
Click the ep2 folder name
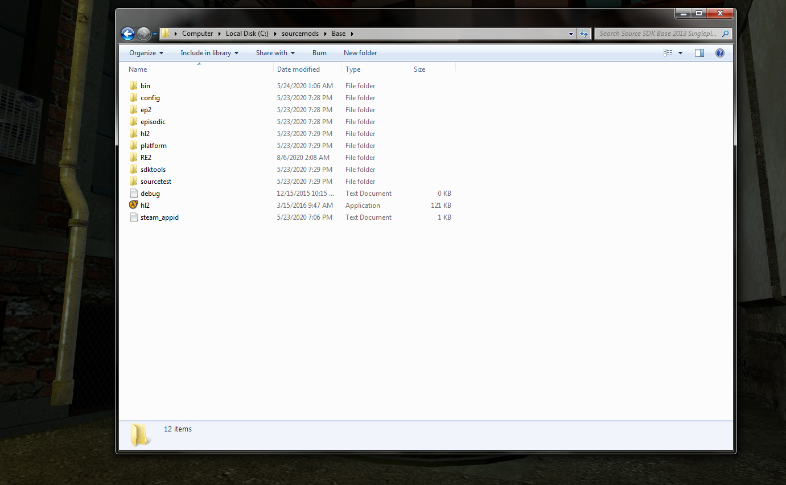146,110
